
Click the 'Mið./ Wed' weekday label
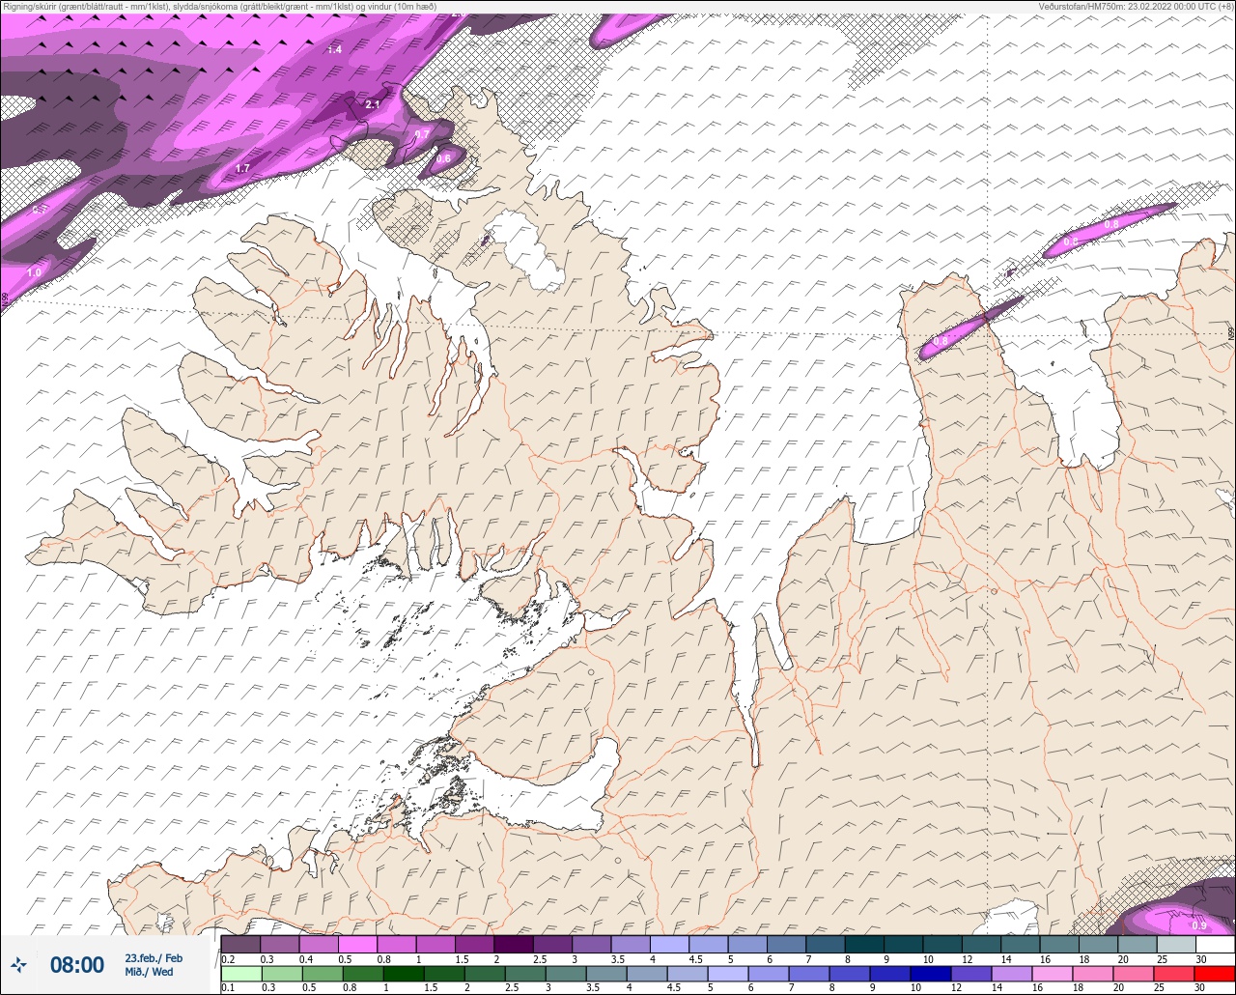150,972
